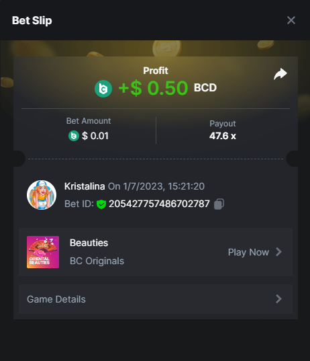
Task: Click the $ 0.01 bet amount value
Action: point(95,136)
